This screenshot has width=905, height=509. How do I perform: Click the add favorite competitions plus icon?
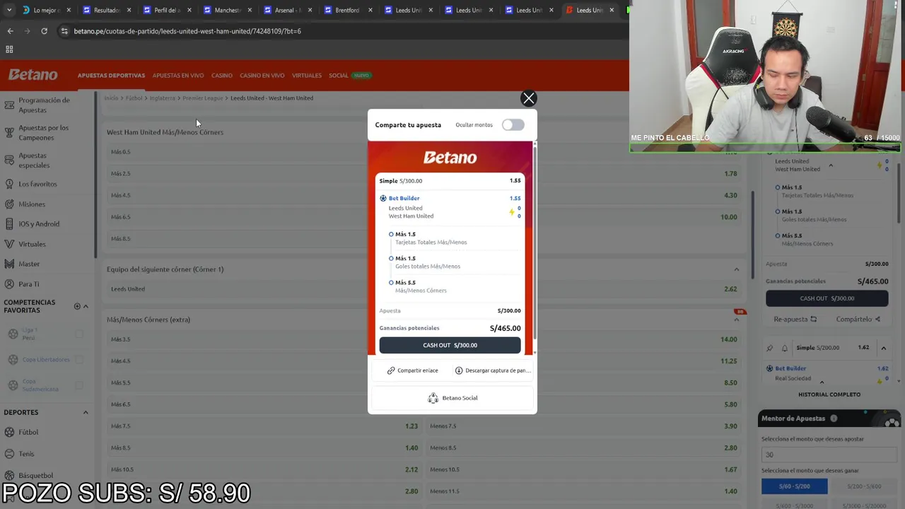pyautogui.click(x=77, y=306)
